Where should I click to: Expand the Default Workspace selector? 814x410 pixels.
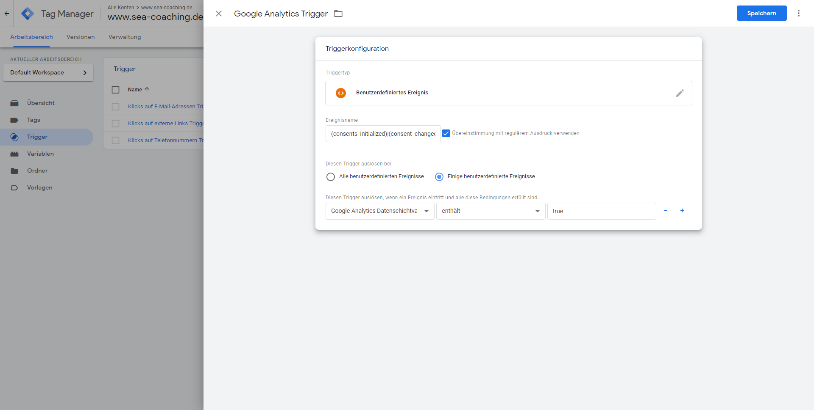[48, 73]
